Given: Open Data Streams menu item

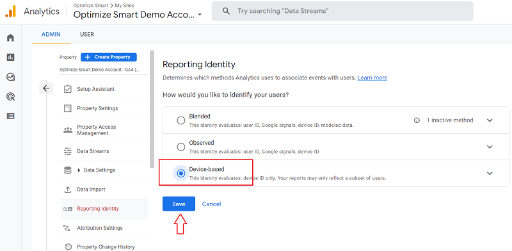Looking at the screenshot, I should (x=93, y=151).
